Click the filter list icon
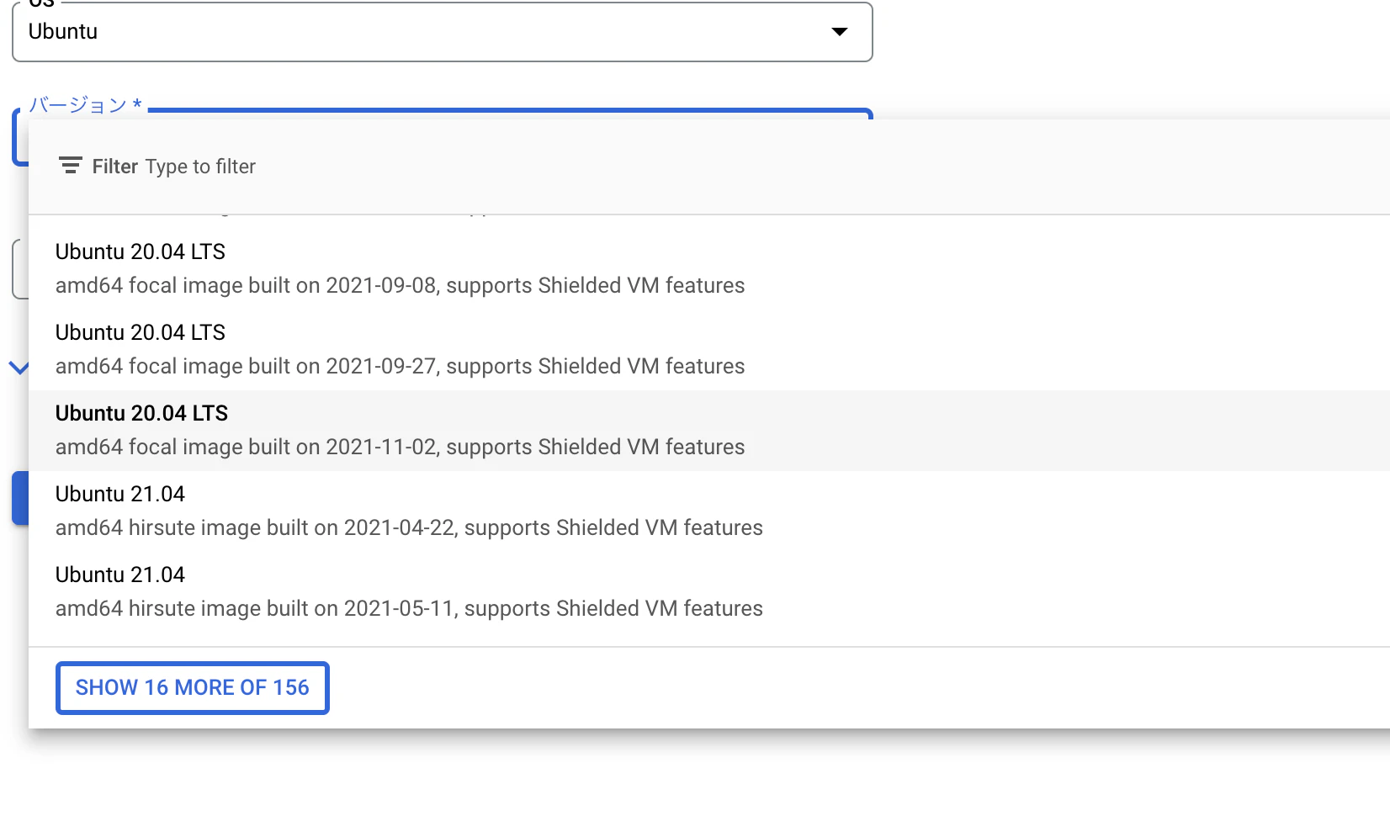Viewport: 1390px width, 821px height. (x=71, y=166)
